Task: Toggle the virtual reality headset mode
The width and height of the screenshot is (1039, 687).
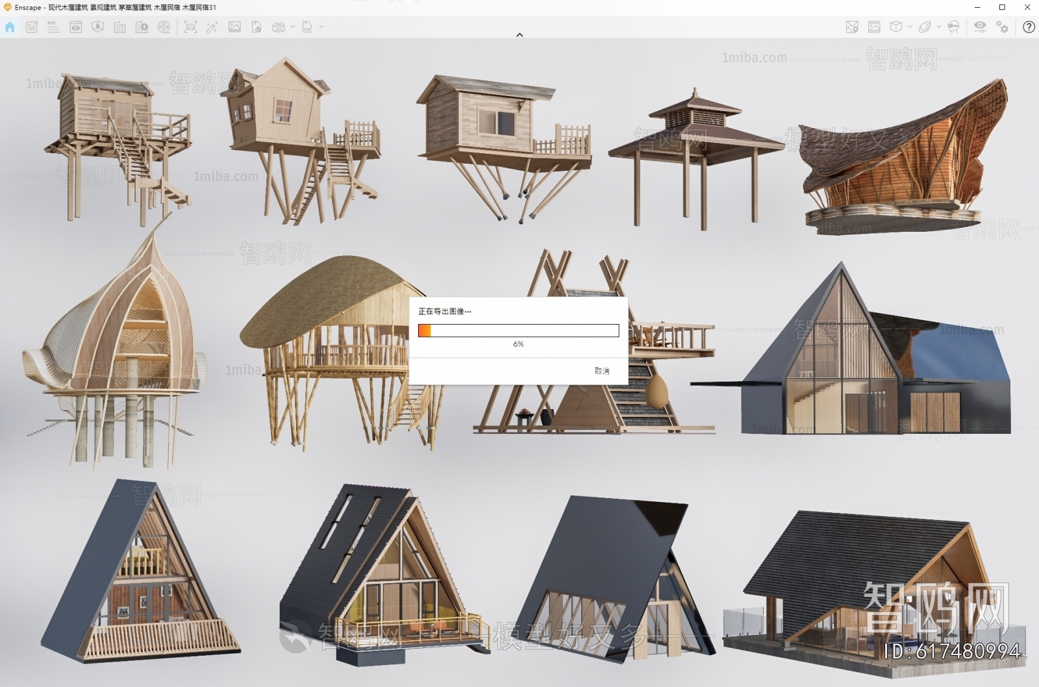Action: click(953, 27)
